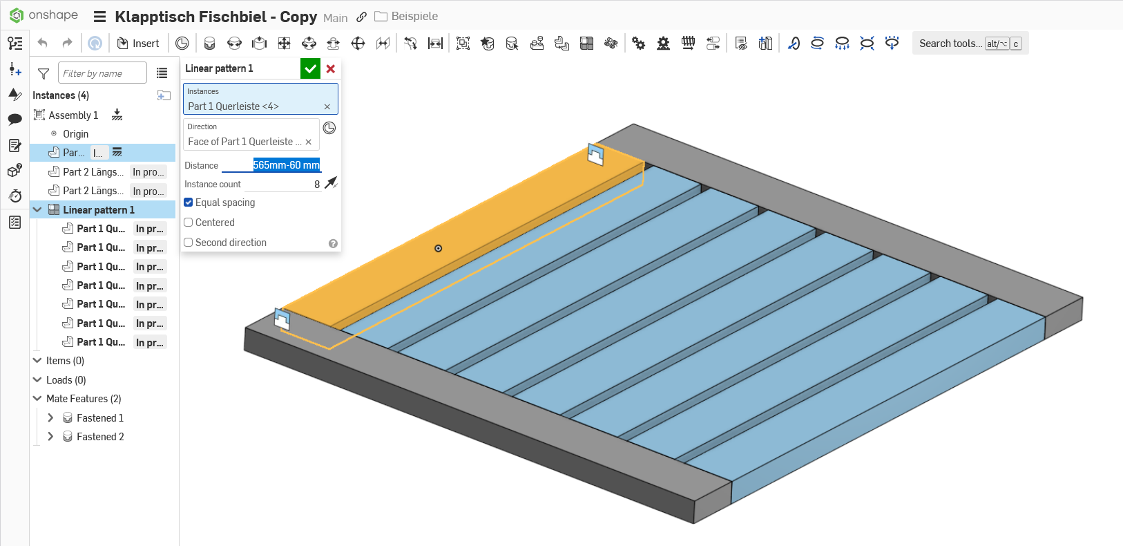Viewport: 1123px width, 546px height.
Task: Select the Slider mate tool
Action: point(260,43)
